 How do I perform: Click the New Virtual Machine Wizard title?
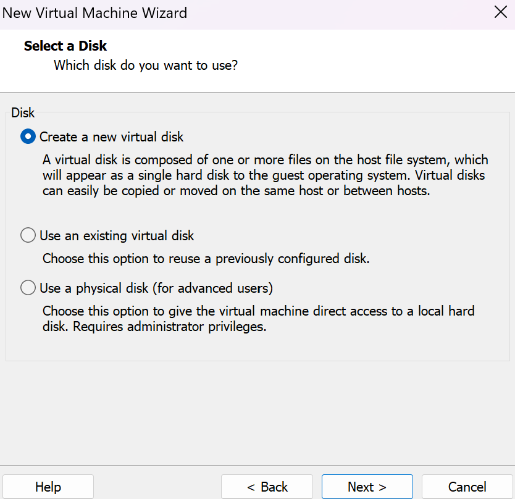tap(94, 13)
